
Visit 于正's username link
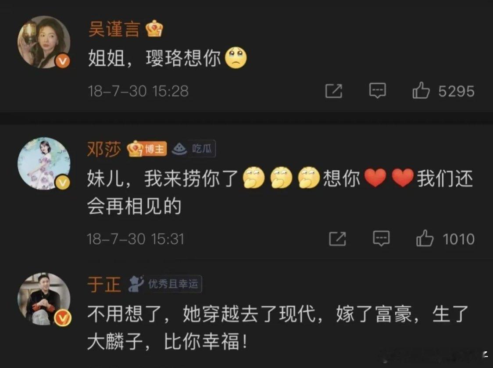click(104, 284)
